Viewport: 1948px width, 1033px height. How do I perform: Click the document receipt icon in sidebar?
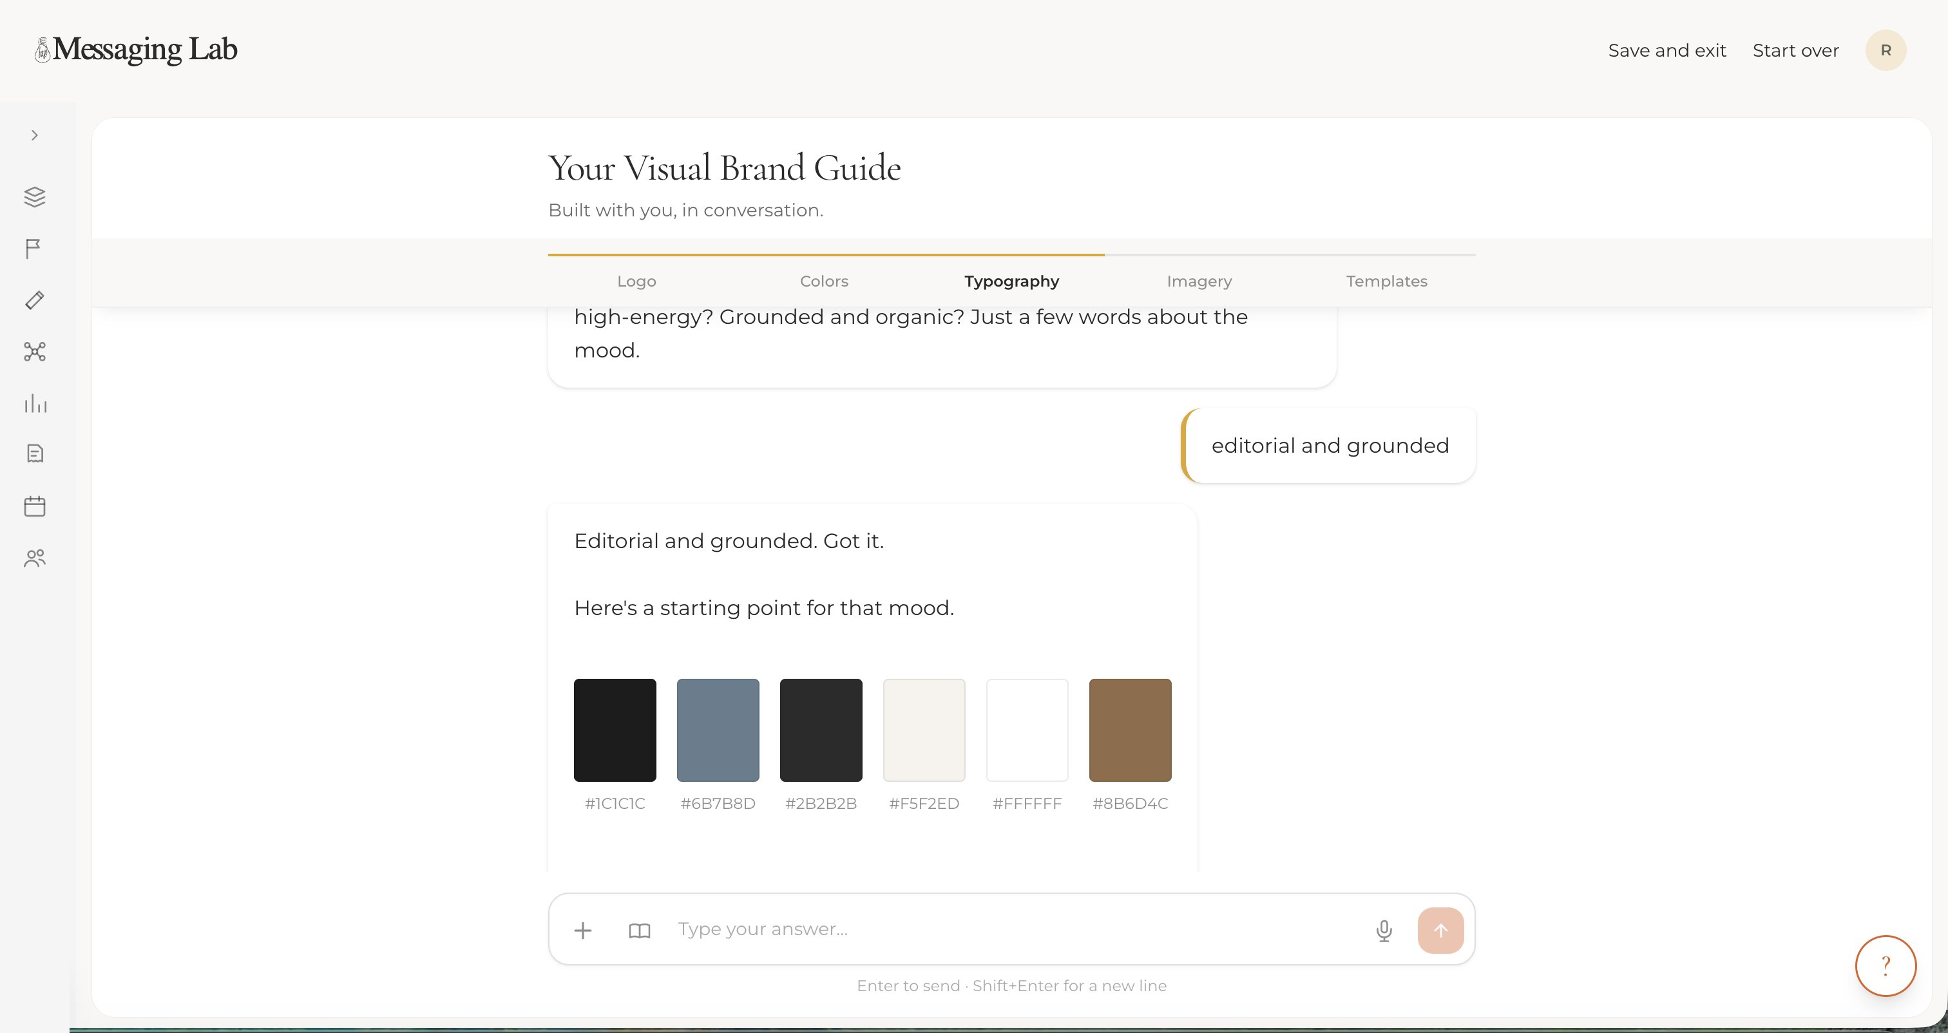point(35,454)
